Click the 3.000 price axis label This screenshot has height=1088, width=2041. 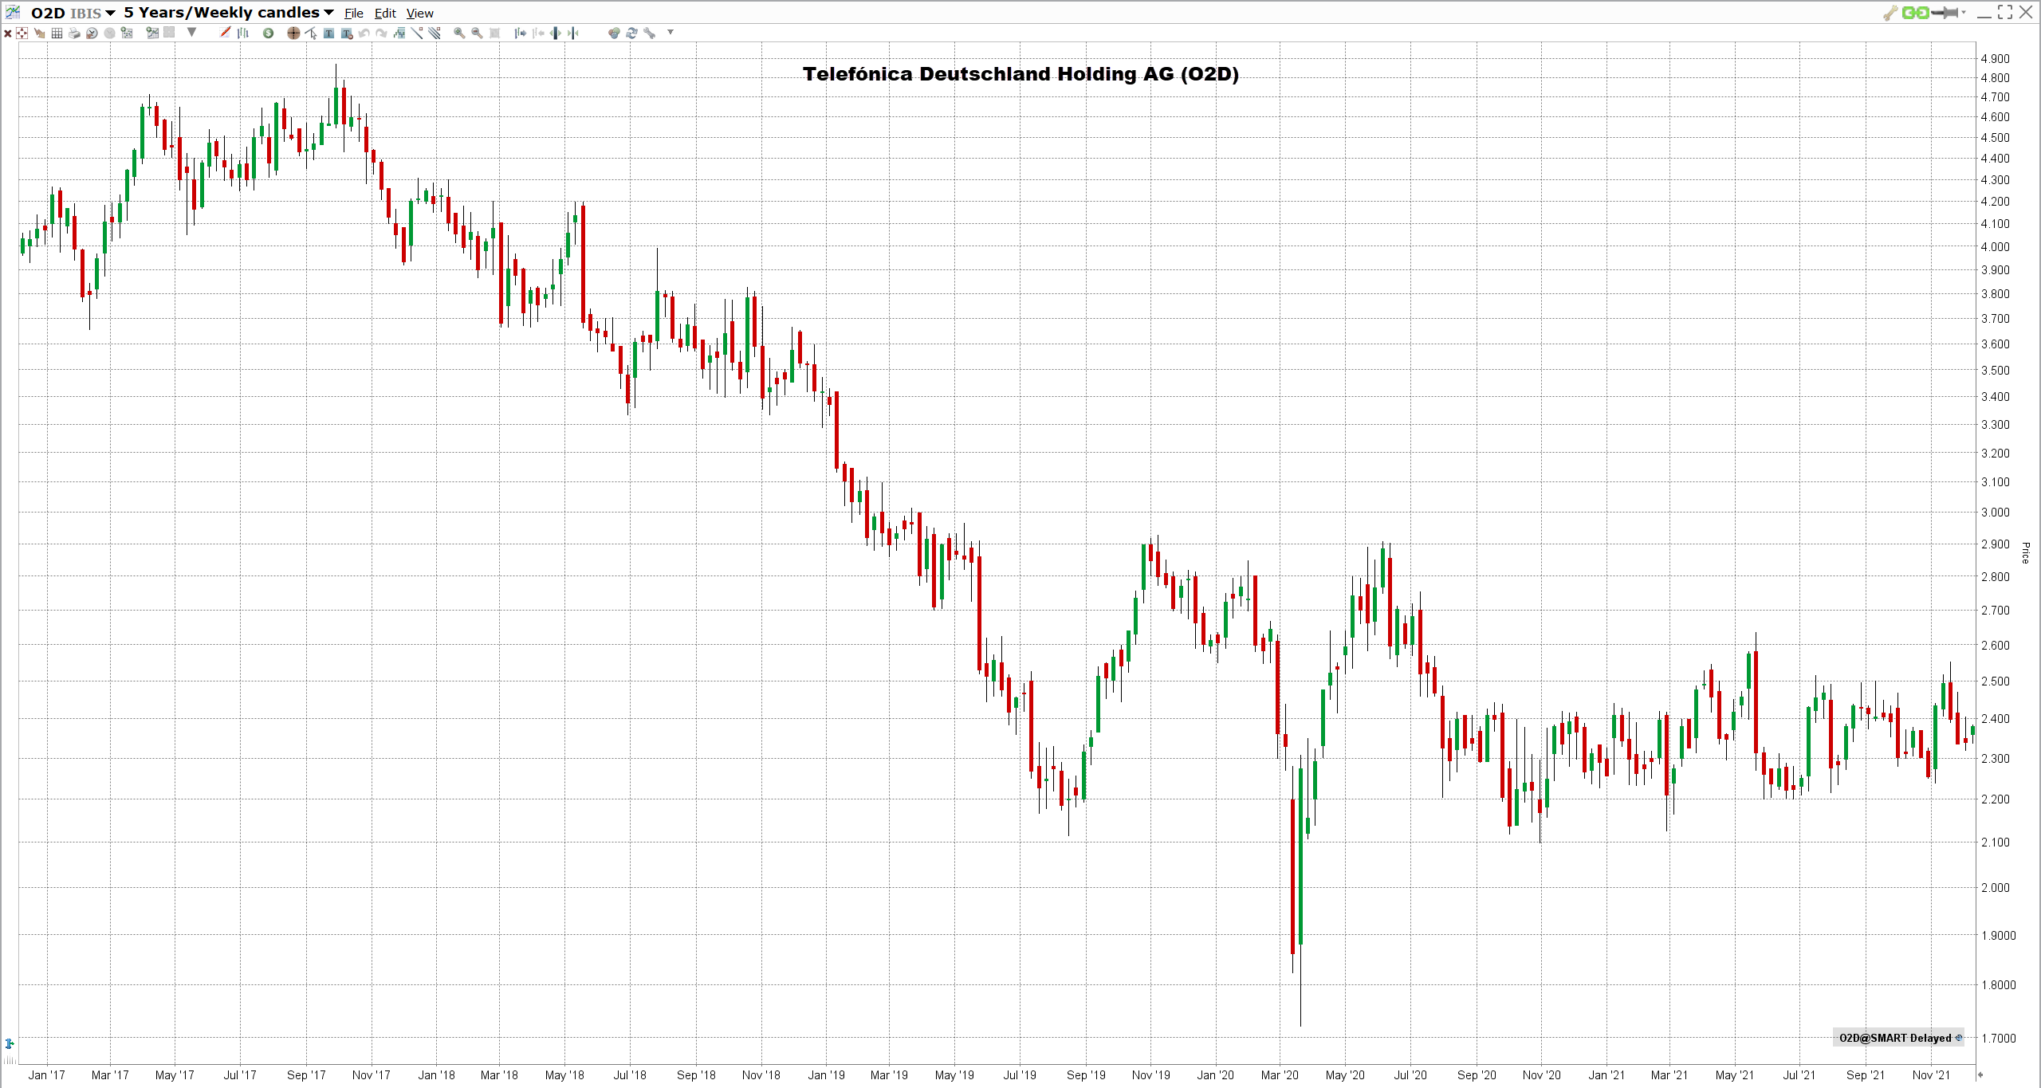click(1996, 513)
